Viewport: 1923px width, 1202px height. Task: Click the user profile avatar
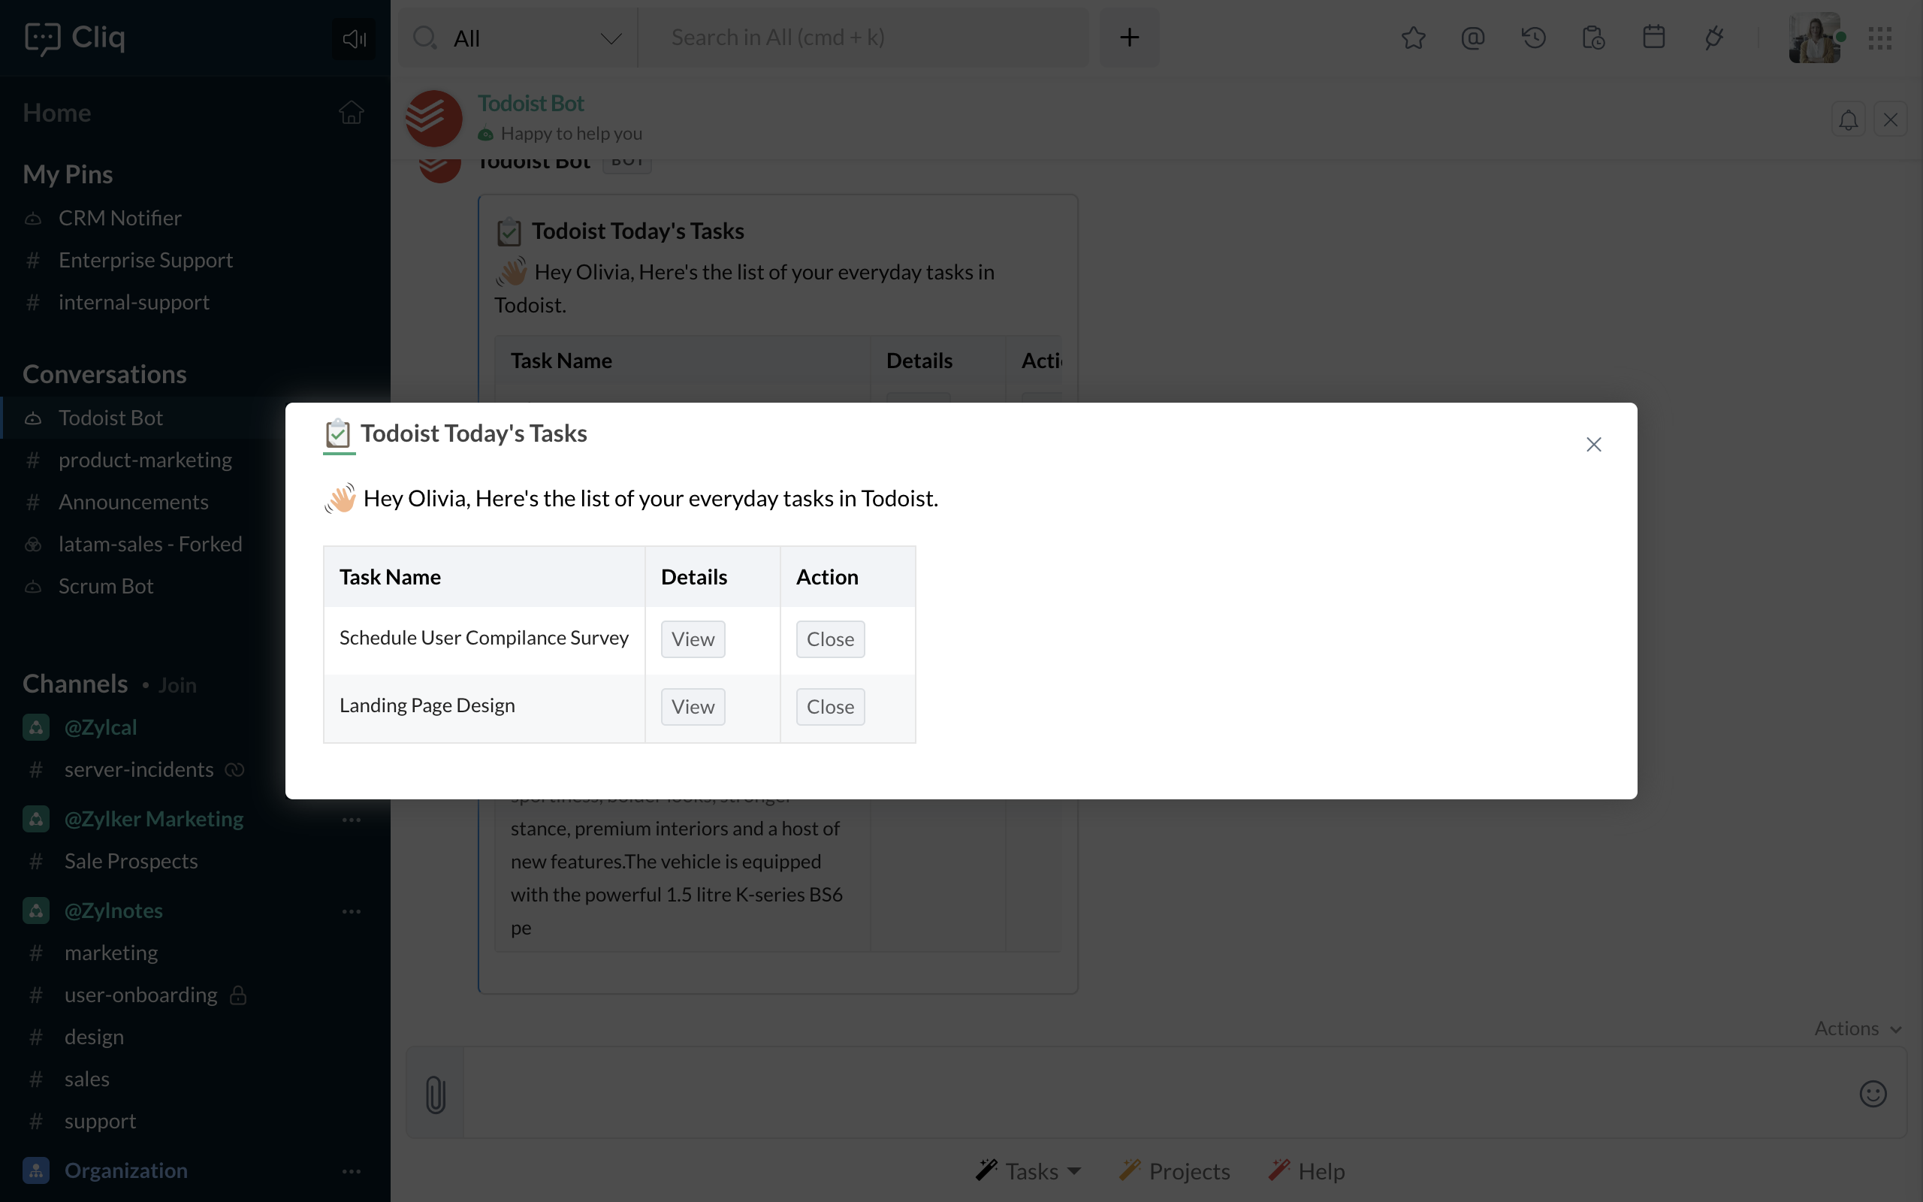click(x=1815, y=38)
